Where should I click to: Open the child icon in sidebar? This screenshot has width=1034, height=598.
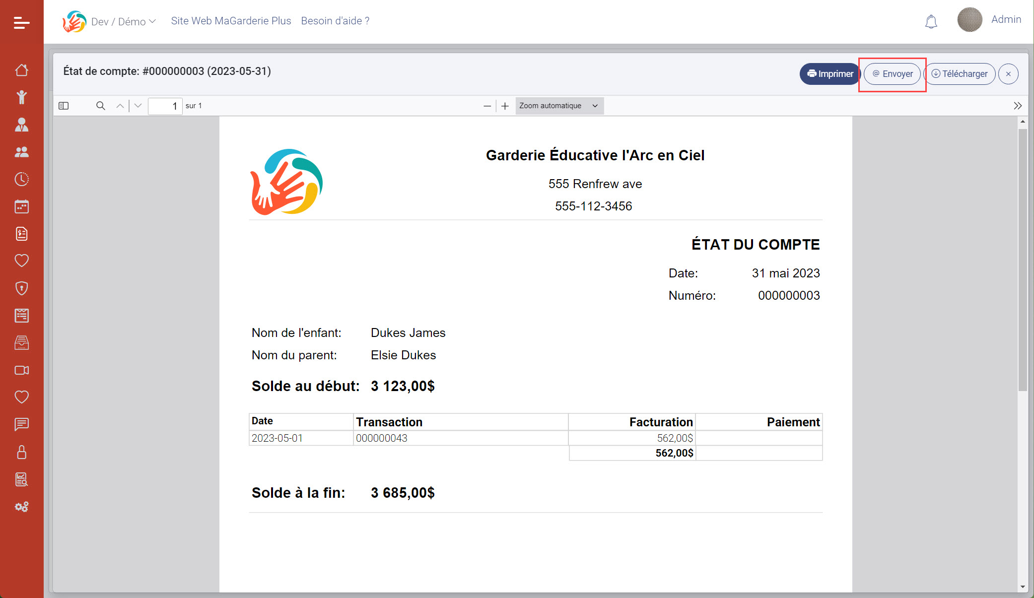[21, 97]
